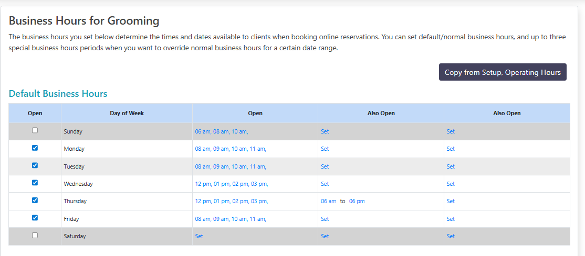Viewport: 585px width, 256px height.
Task: Set Saturday's last Also Open hours
Action: 451,236
